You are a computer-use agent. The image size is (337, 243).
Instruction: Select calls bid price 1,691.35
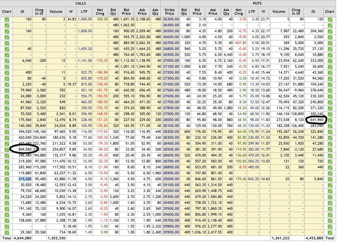127,19
